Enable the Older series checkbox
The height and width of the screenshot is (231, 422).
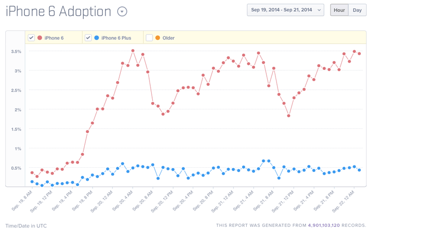click(x=149, y=38)
